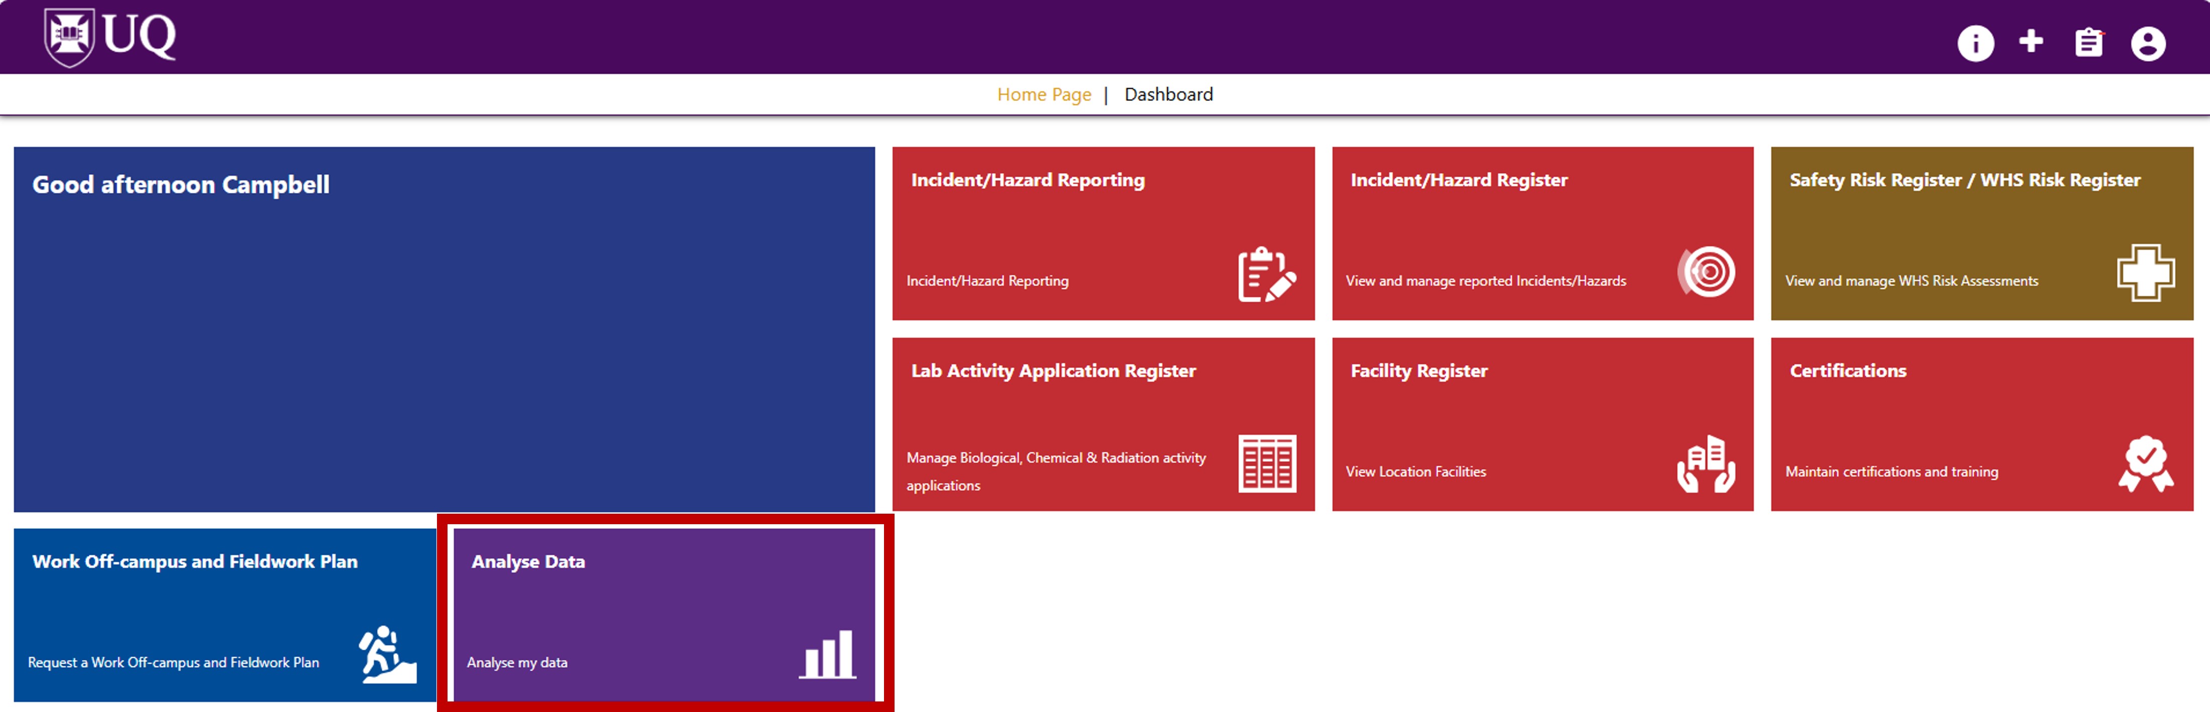
Task: Click 'Maintain certifications and training' text
Action: coord(1891,471)
